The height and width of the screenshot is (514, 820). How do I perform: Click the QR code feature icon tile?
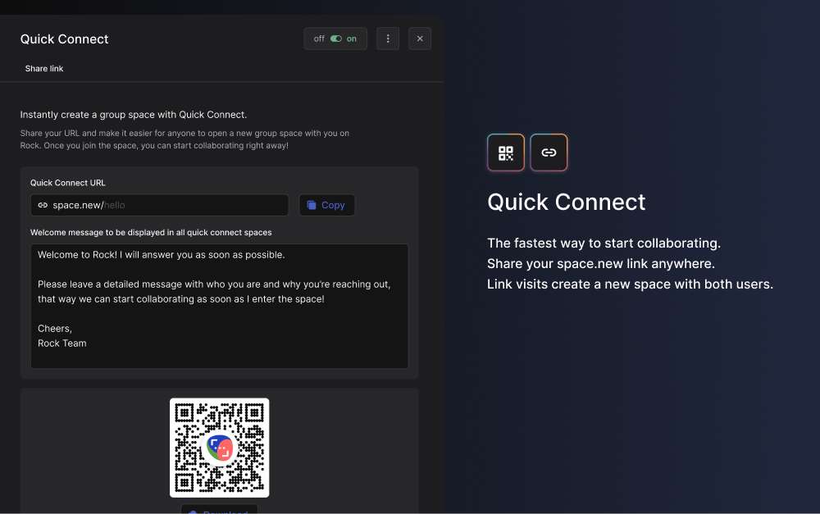click(506, 152)
